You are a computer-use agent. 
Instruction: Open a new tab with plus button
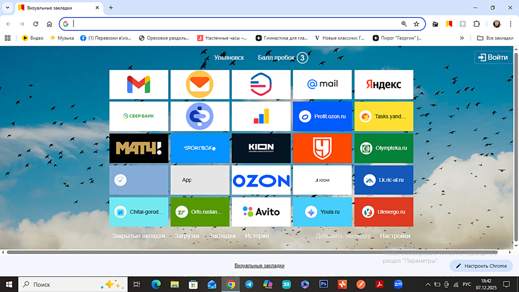tap(111, 8)
